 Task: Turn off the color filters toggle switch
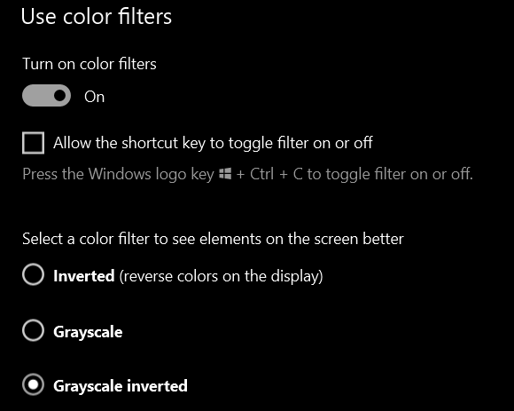47,96
